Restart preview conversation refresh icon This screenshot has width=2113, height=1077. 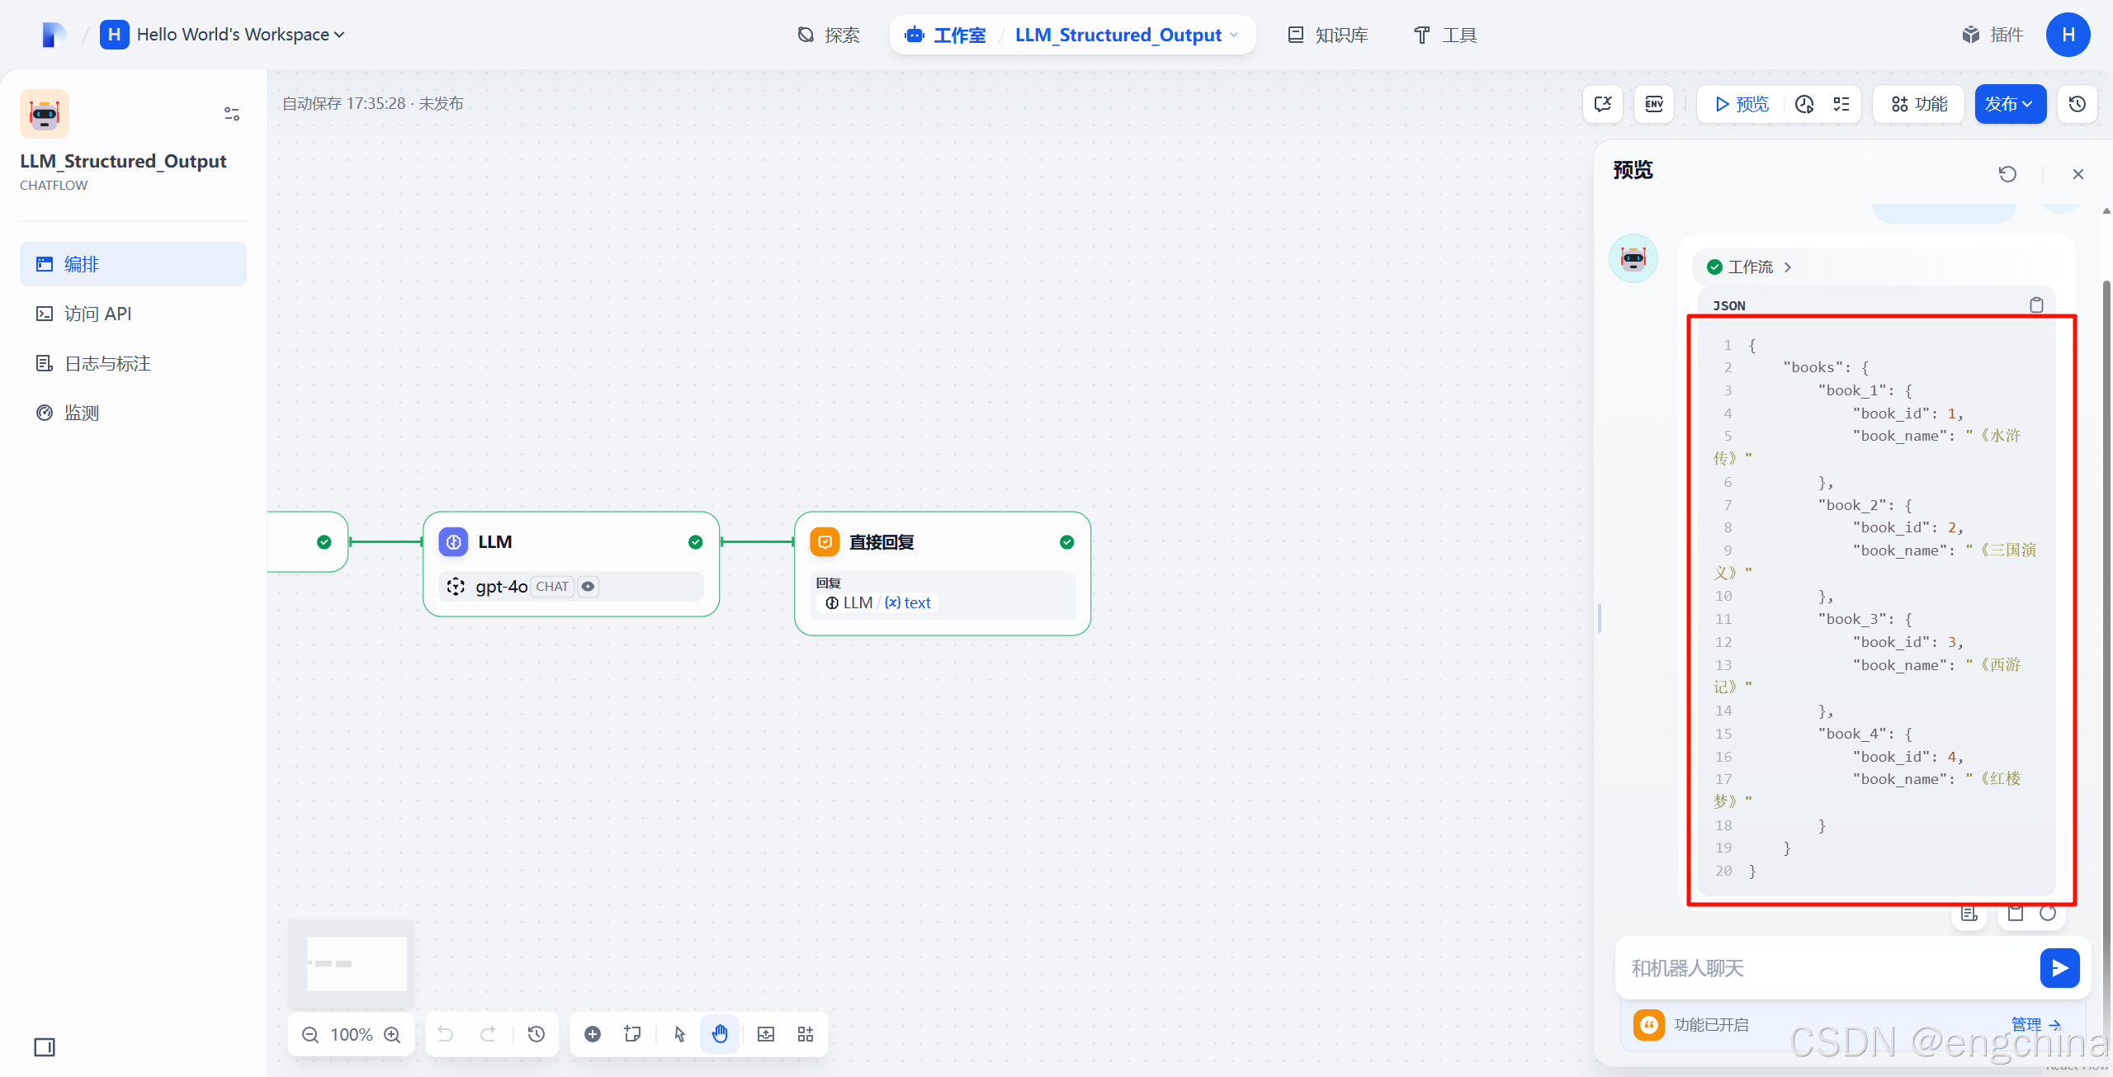2007,174
